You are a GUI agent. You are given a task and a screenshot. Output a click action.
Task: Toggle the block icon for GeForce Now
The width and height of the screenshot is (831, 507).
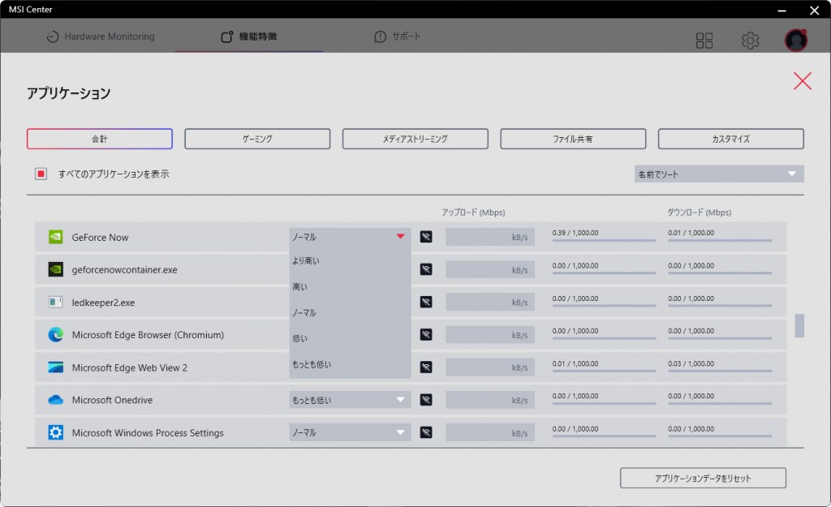click(x=426, y=237)
